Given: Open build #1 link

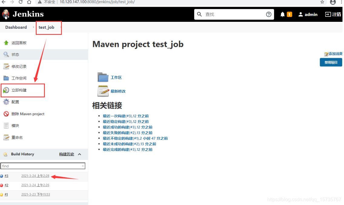Looking at the screenshot, I should 6,194.
